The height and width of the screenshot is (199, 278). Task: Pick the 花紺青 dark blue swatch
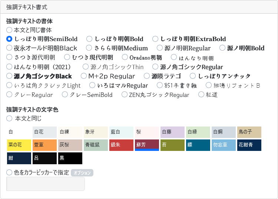click(249, 145)
